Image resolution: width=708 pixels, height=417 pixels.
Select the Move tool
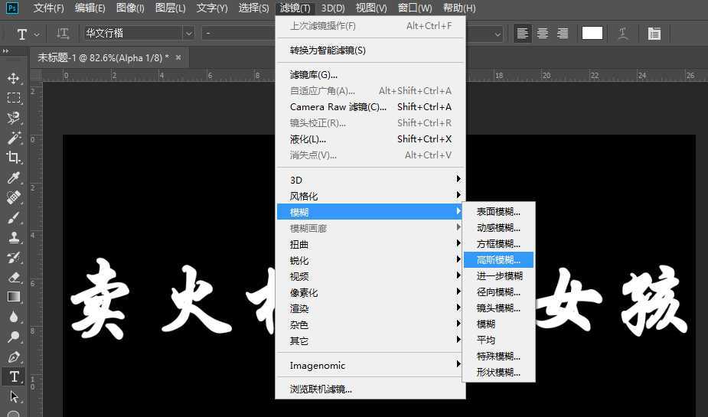click(14, 78)
